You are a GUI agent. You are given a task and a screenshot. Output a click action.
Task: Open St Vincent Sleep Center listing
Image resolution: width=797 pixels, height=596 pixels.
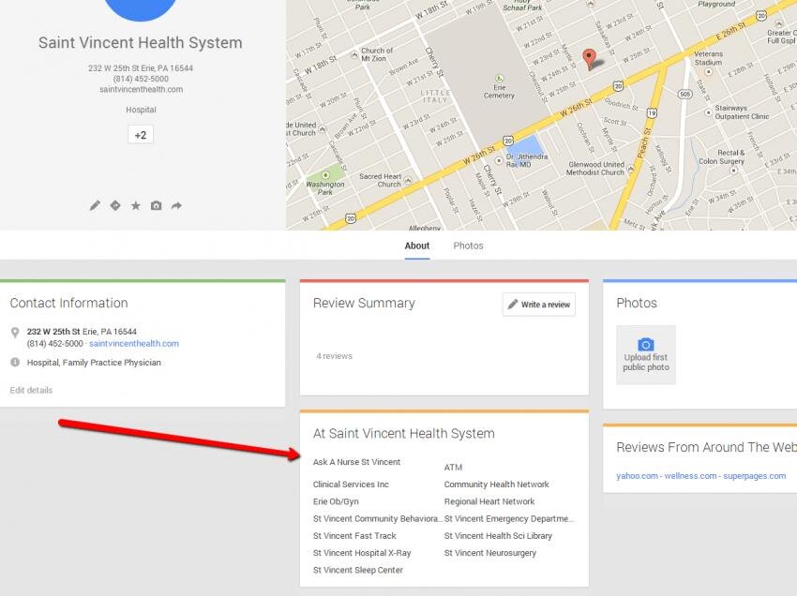pos(358,570)
